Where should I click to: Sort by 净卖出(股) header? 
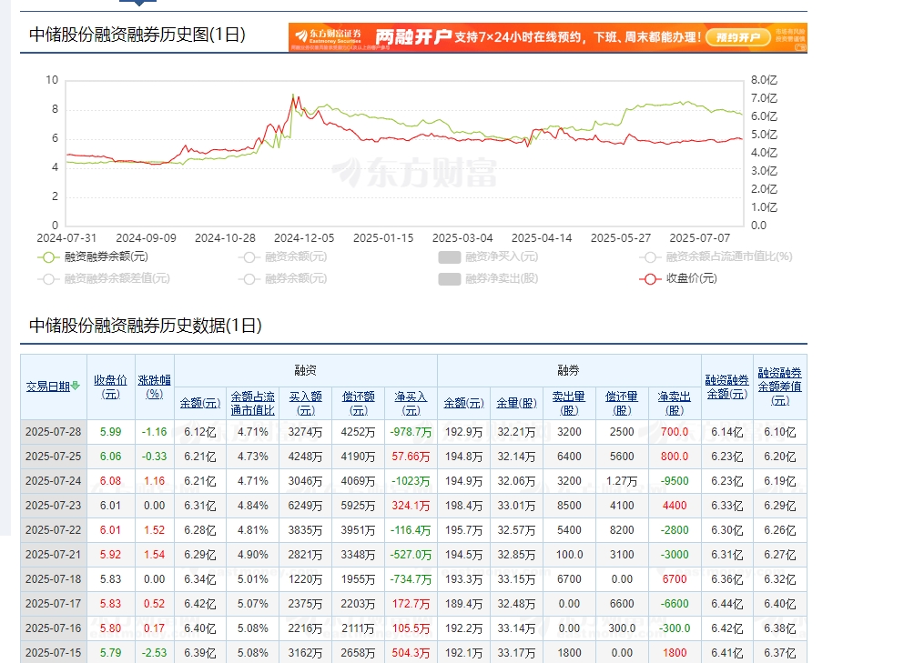675,403
